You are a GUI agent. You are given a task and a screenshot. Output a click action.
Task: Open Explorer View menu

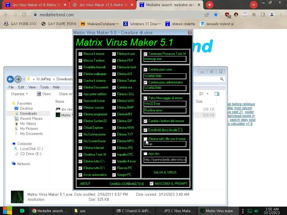coord(32,87)
